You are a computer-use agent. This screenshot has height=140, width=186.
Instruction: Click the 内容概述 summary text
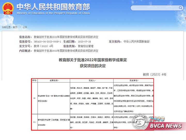click(x=66, y=51)
